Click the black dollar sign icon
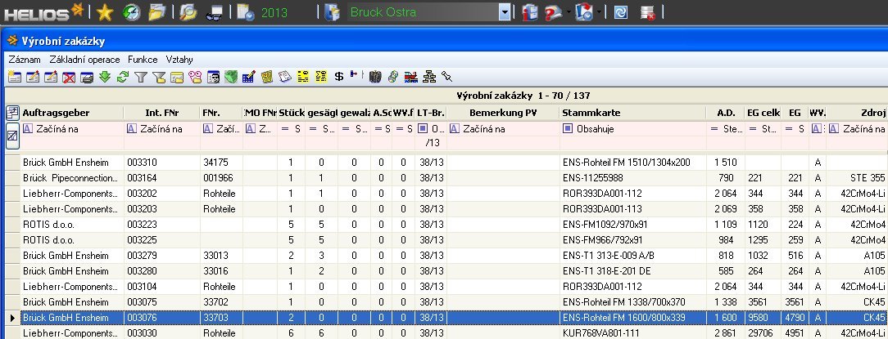Image resolution: width=888 pixels, height=339 pixels. [338, 77]
